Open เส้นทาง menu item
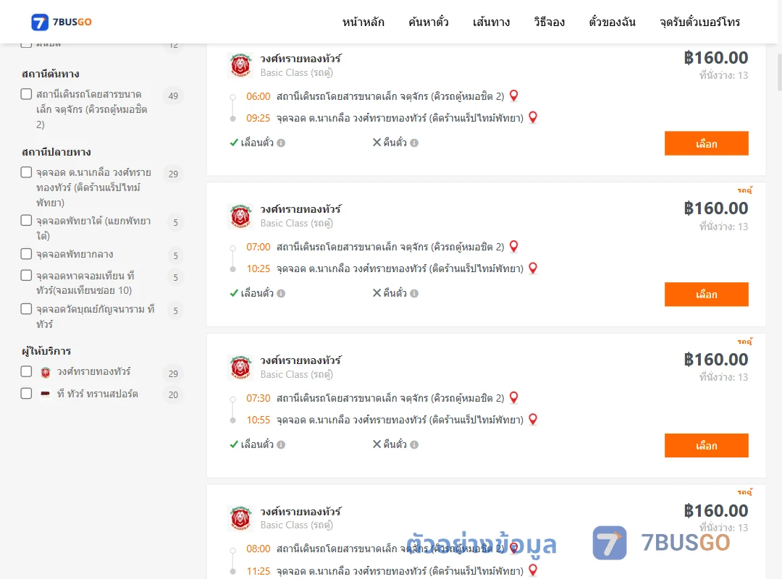The height and width of the screenshot is (579, 782). (x=491, y=22)
